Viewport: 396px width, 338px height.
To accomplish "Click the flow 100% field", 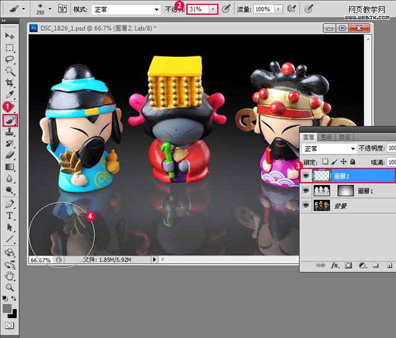I will [x=264, y=9].
